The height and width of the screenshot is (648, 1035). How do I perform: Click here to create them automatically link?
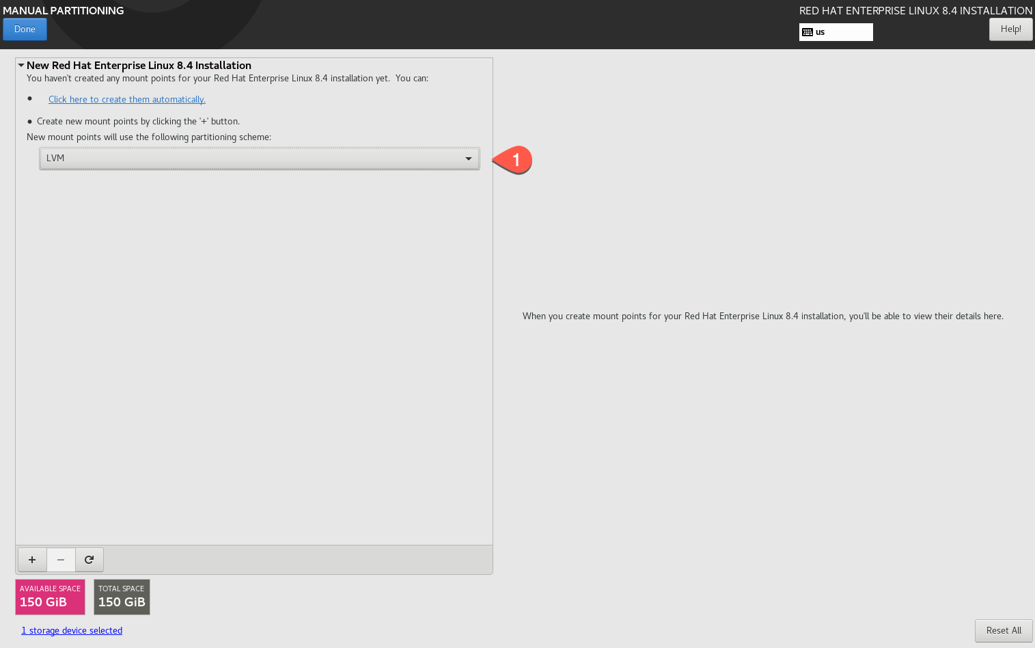[x=126, y=100]
